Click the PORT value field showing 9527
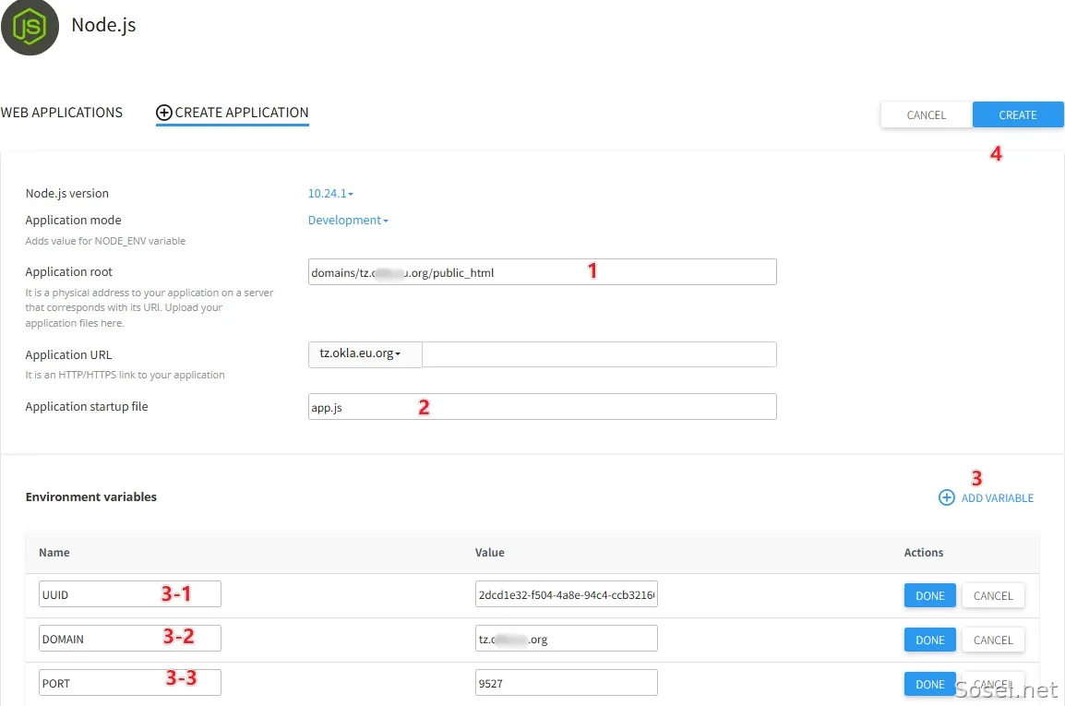Image resolution: width=1065 pixels, height=706 pixels. coord(567,682)
